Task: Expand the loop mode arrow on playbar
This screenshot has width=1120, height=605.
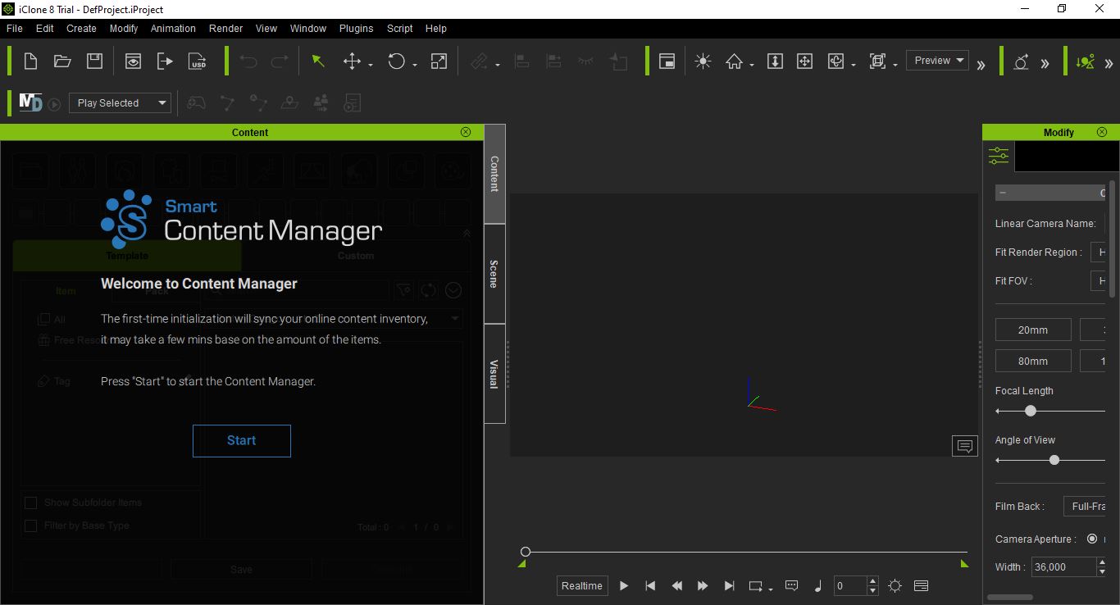Action: [771, 589]
